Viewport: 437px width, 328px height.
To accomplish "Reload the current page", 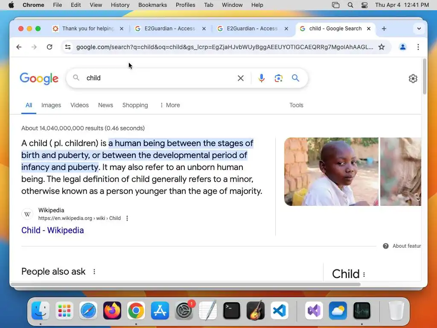I will (50, 47).
